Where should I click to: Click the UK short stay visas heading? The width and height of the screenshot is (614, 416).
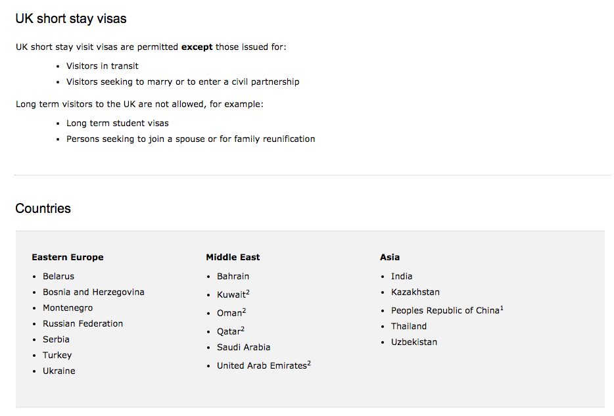(71, 19)
